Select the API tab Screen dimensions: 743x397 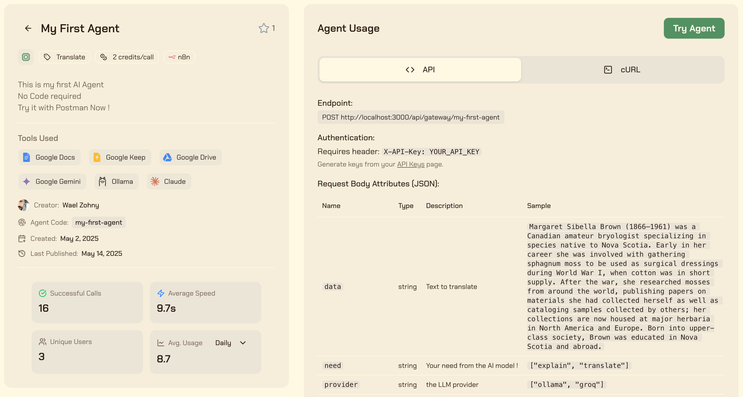click(420, 70)
